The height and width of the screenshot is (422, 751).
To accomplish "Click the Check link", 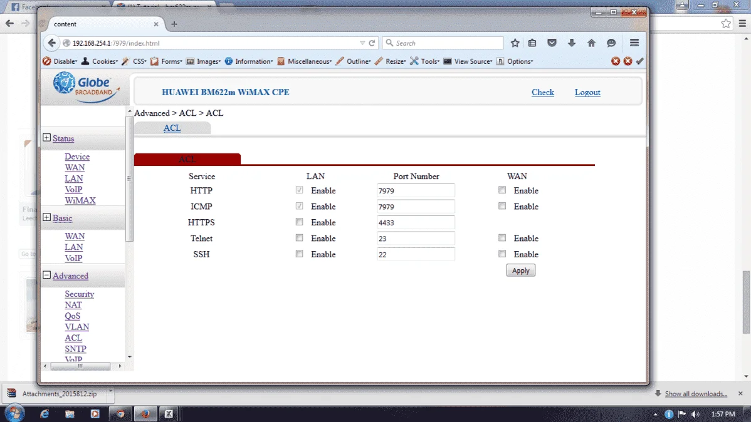I will pos(543,92).
